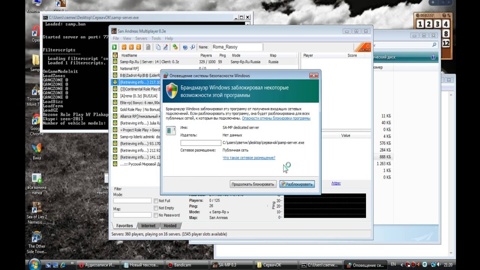Enable the Not Empty filter checkbox
This screenshot has height=270, width=480.
156,208
